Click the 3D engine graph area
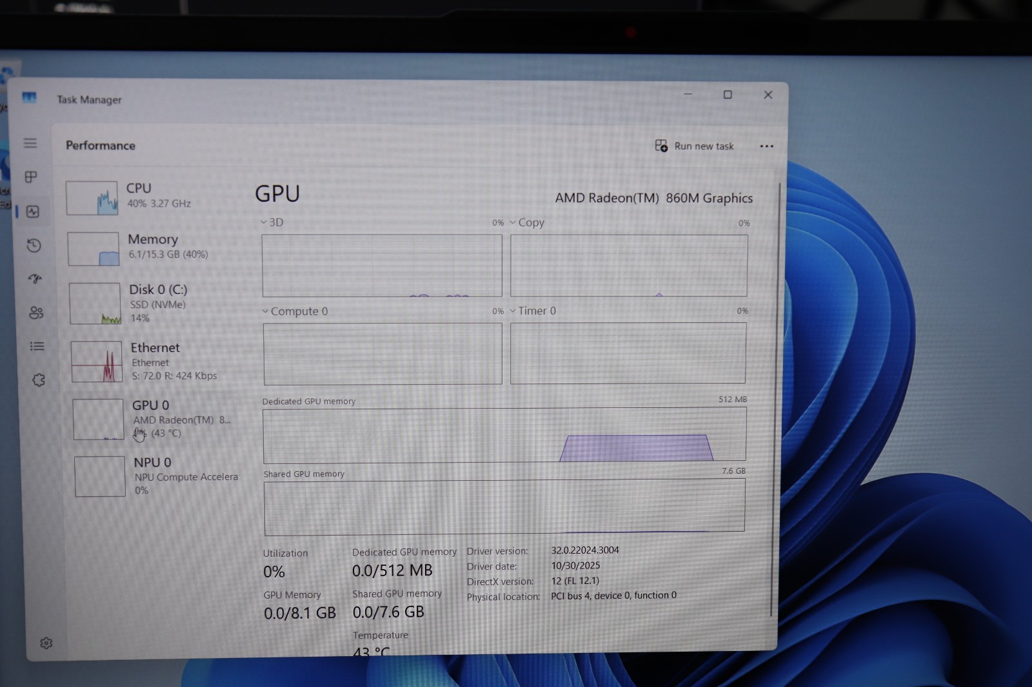 point(382,266)
